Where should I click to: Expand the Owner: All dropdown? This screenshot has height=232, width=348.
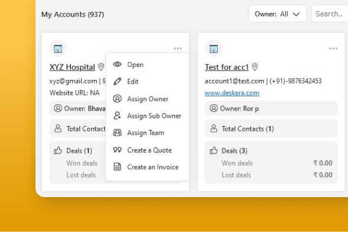[278, 14]
